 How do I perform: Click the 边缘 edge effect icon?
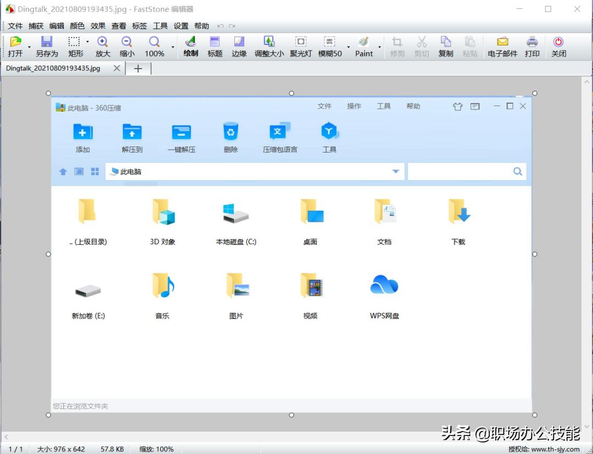[x=239, y=47]
